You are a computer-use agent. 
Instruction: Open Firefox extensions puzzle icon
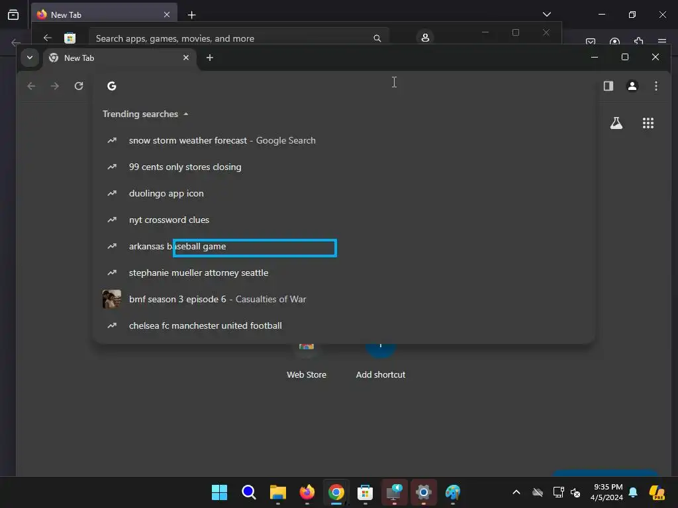(638, 42)
